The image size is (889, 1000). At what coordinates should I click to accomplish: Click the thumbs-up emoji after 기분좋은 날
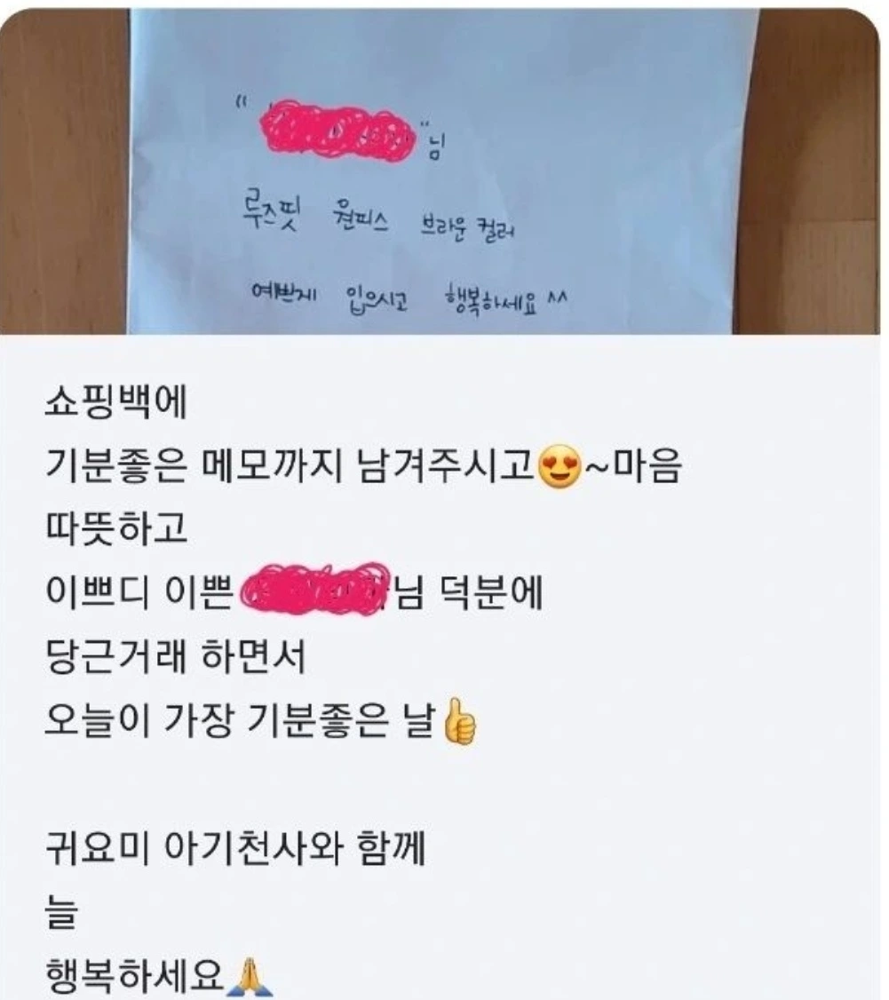[x=460, y=722]
